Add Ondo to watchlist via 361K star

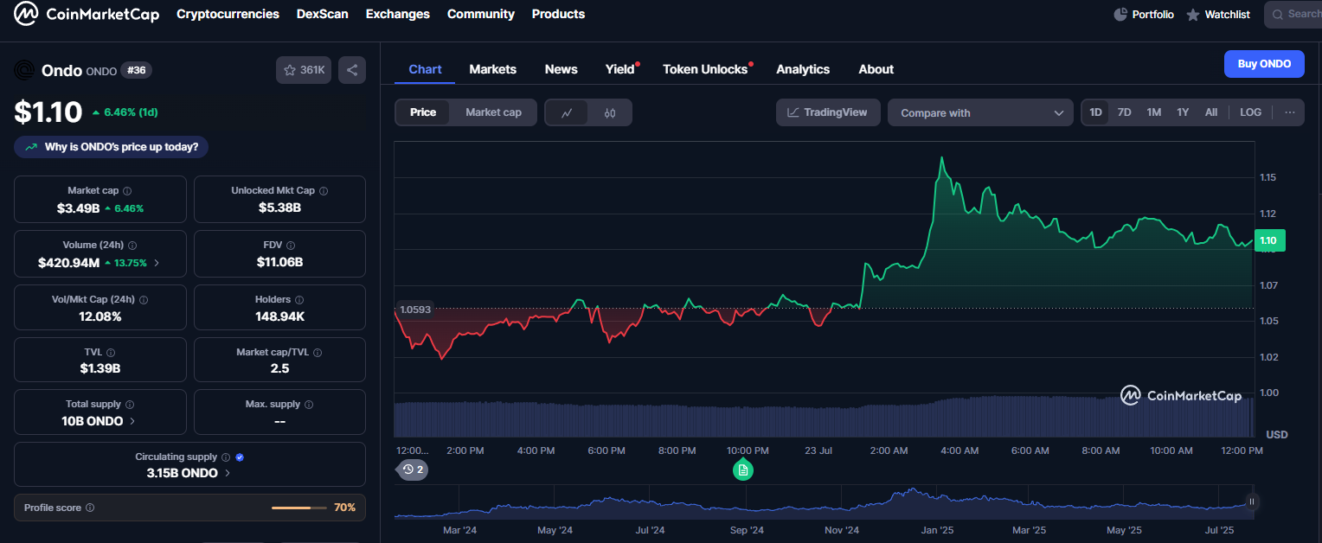(304, 70)
